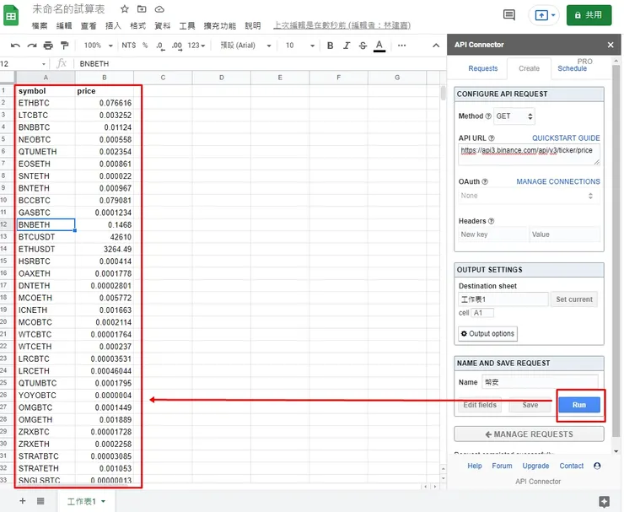Open the comment history icon
The image size is (624, 512).
point(508,15)
